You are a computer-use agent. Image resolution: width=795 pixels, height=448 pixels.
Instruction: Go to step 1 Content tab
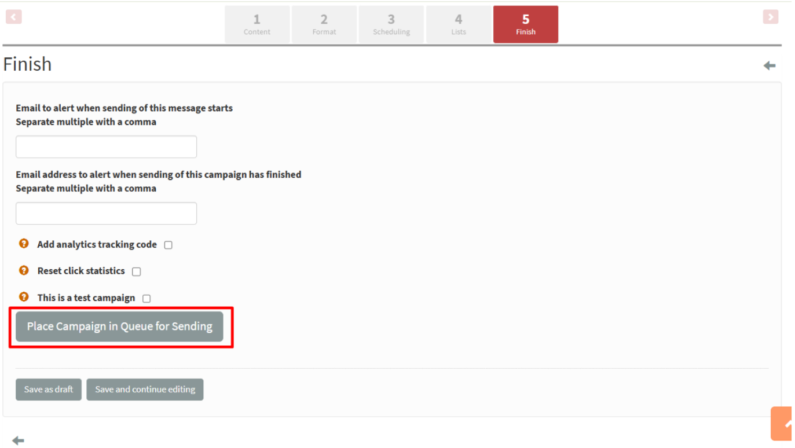257,24
